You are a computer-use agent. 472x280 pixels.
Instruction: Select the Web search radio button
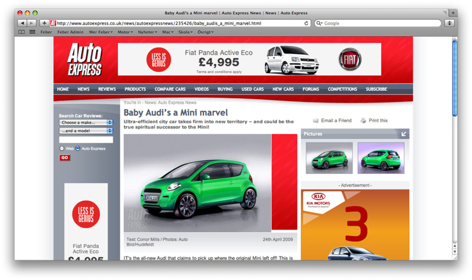62,148
